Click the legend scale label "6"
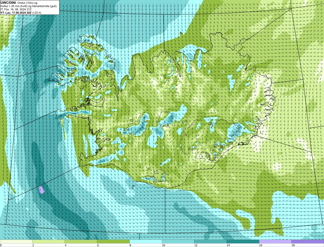Screen dimensions: 324x247 click(x=98, y=245)
